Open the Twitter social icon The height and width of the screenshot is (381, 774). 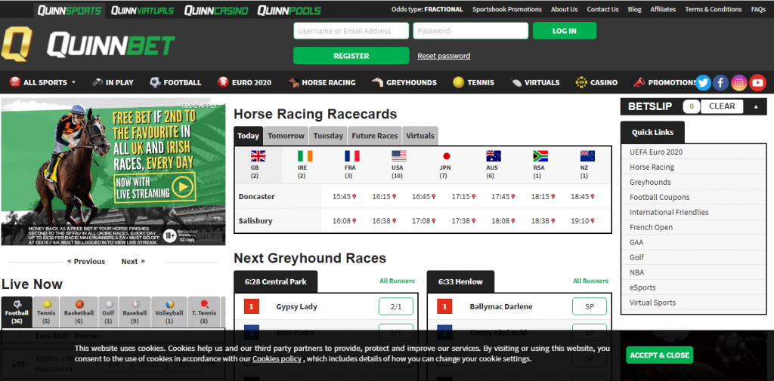(x=703, y=83)
